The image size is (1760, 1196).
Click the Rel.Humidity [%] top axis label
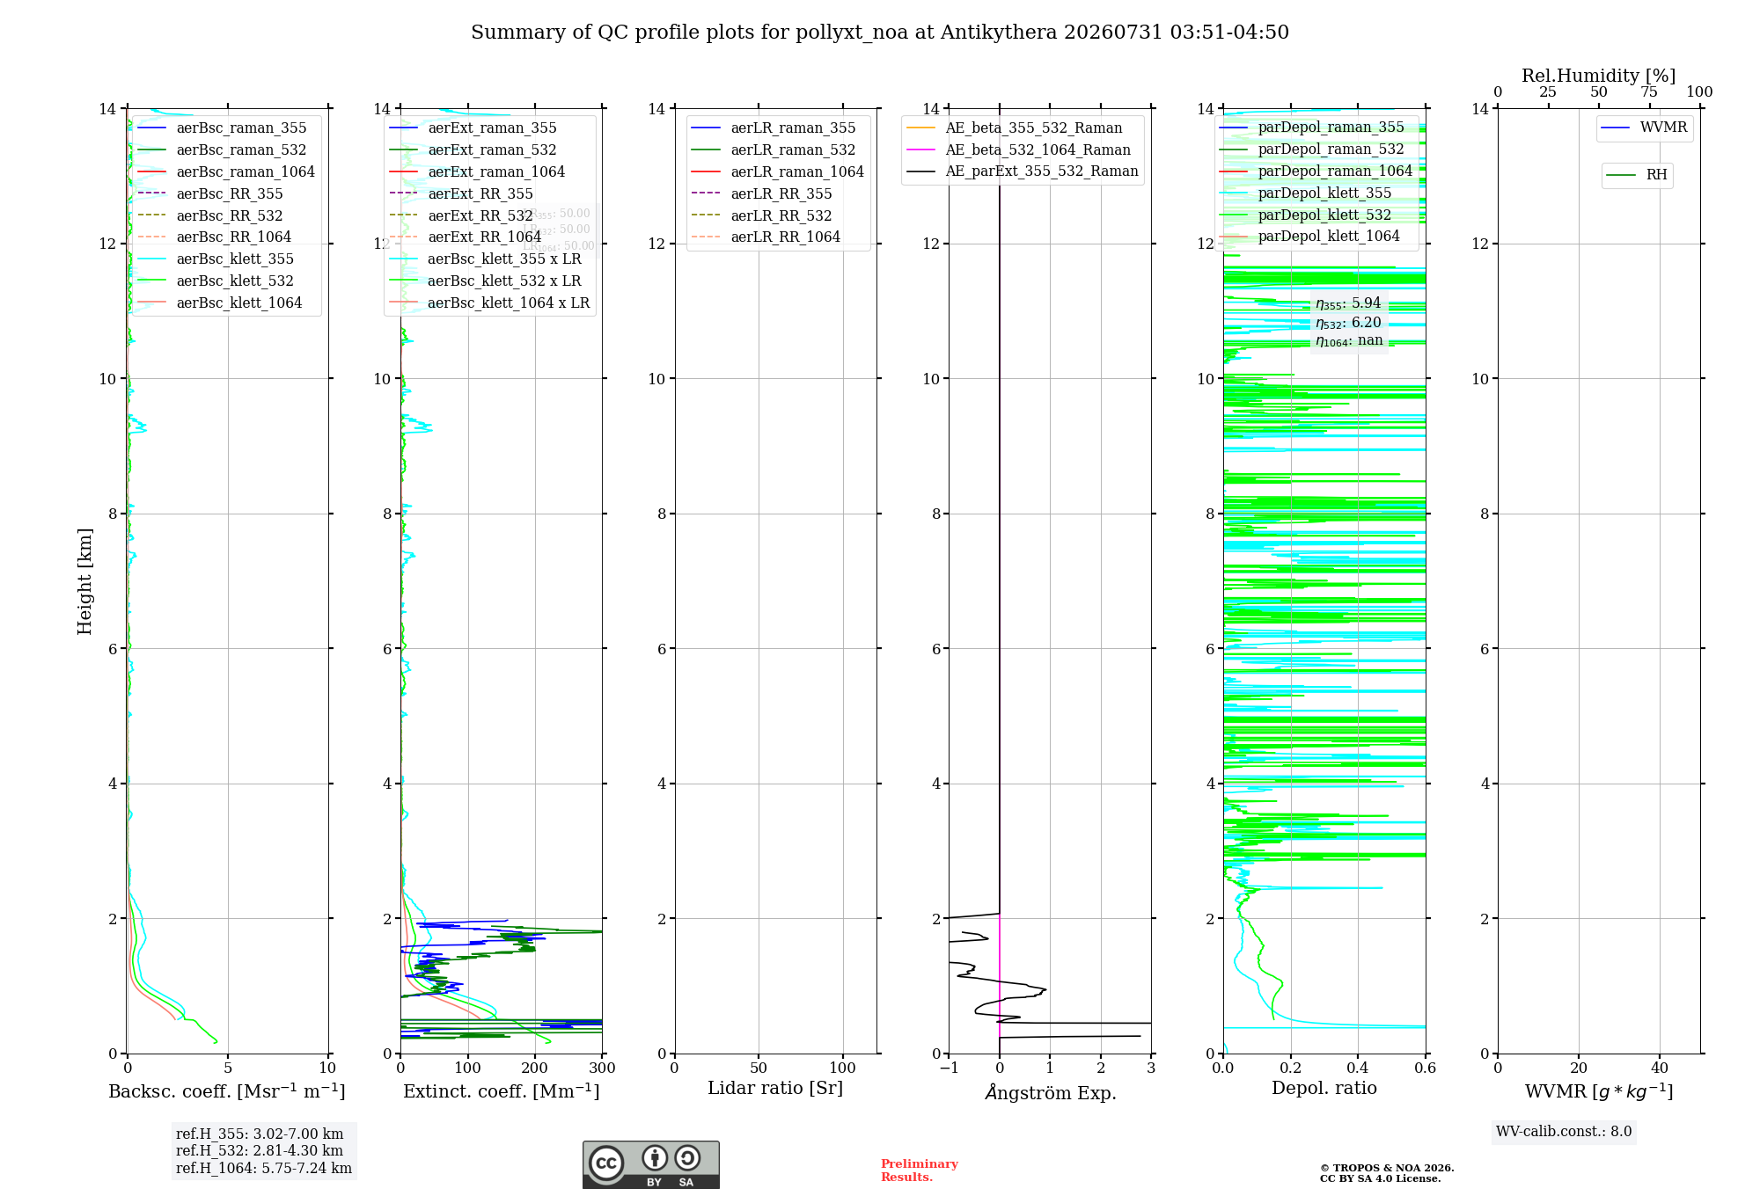(1599, 76)
